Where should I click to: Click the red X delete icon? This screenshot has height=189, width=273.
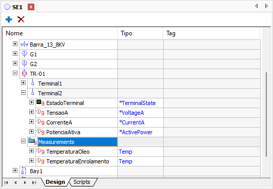point(21,19)
